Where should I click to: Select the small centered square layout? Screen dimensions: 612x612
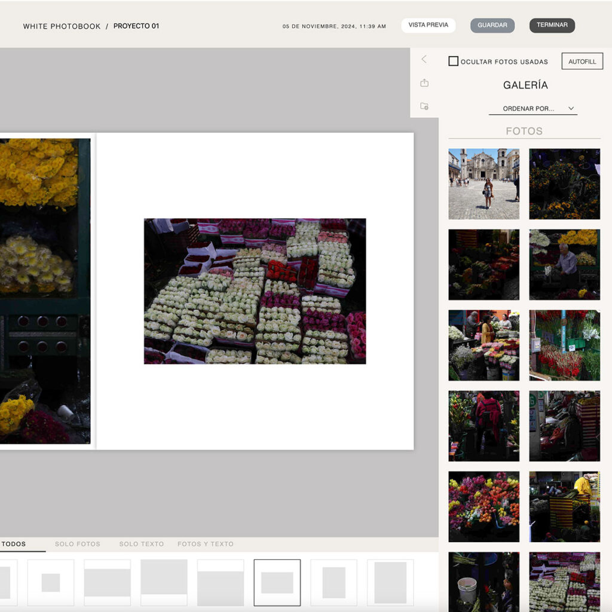pyautogui.click(x=51, y=583)
